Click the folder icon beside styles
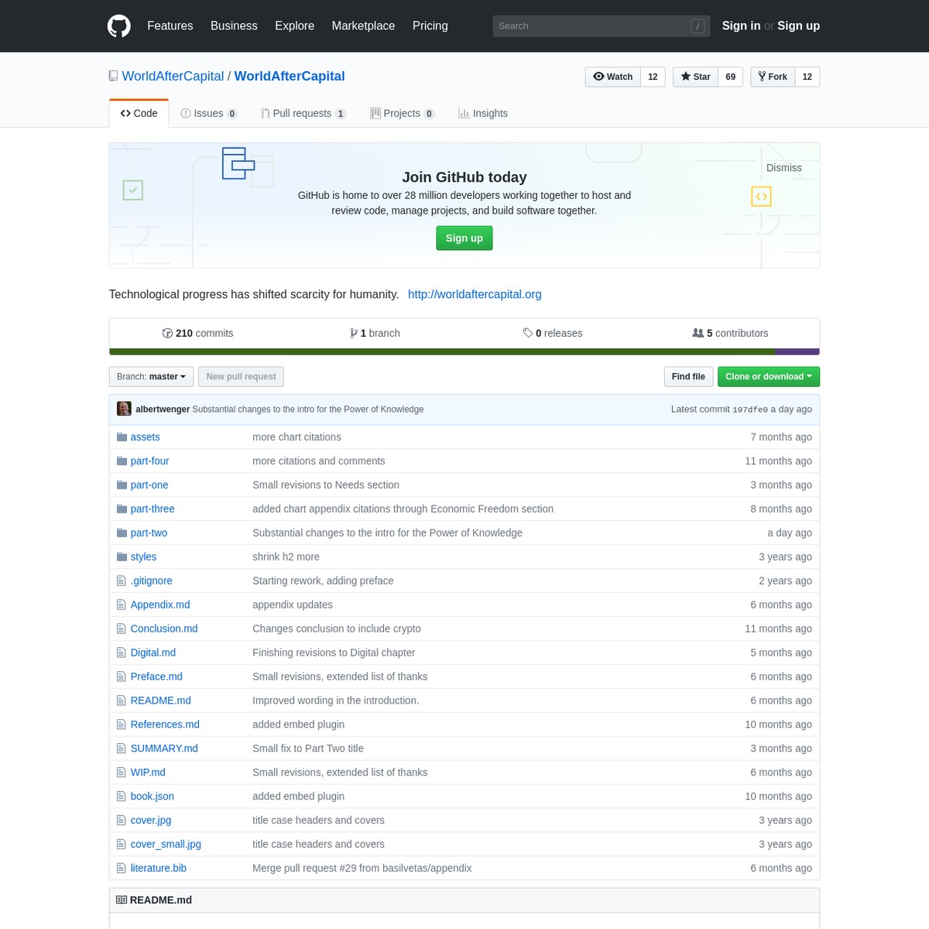929x929 pixels. click(122, 557)
